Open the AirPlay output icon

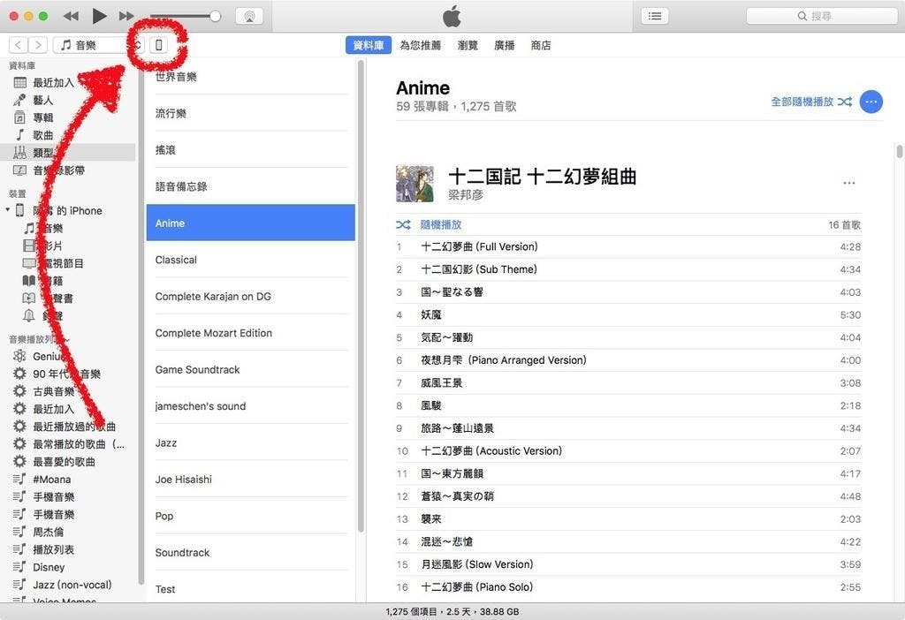click(x=249, y=16)
